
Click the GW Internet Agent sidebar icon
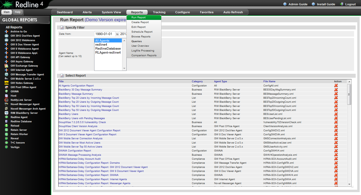point(6,70)
